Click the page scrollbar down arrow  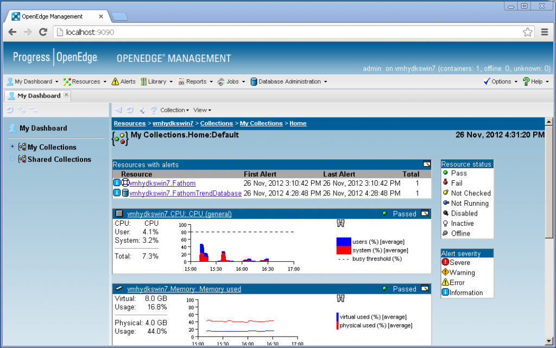(549, 341)
